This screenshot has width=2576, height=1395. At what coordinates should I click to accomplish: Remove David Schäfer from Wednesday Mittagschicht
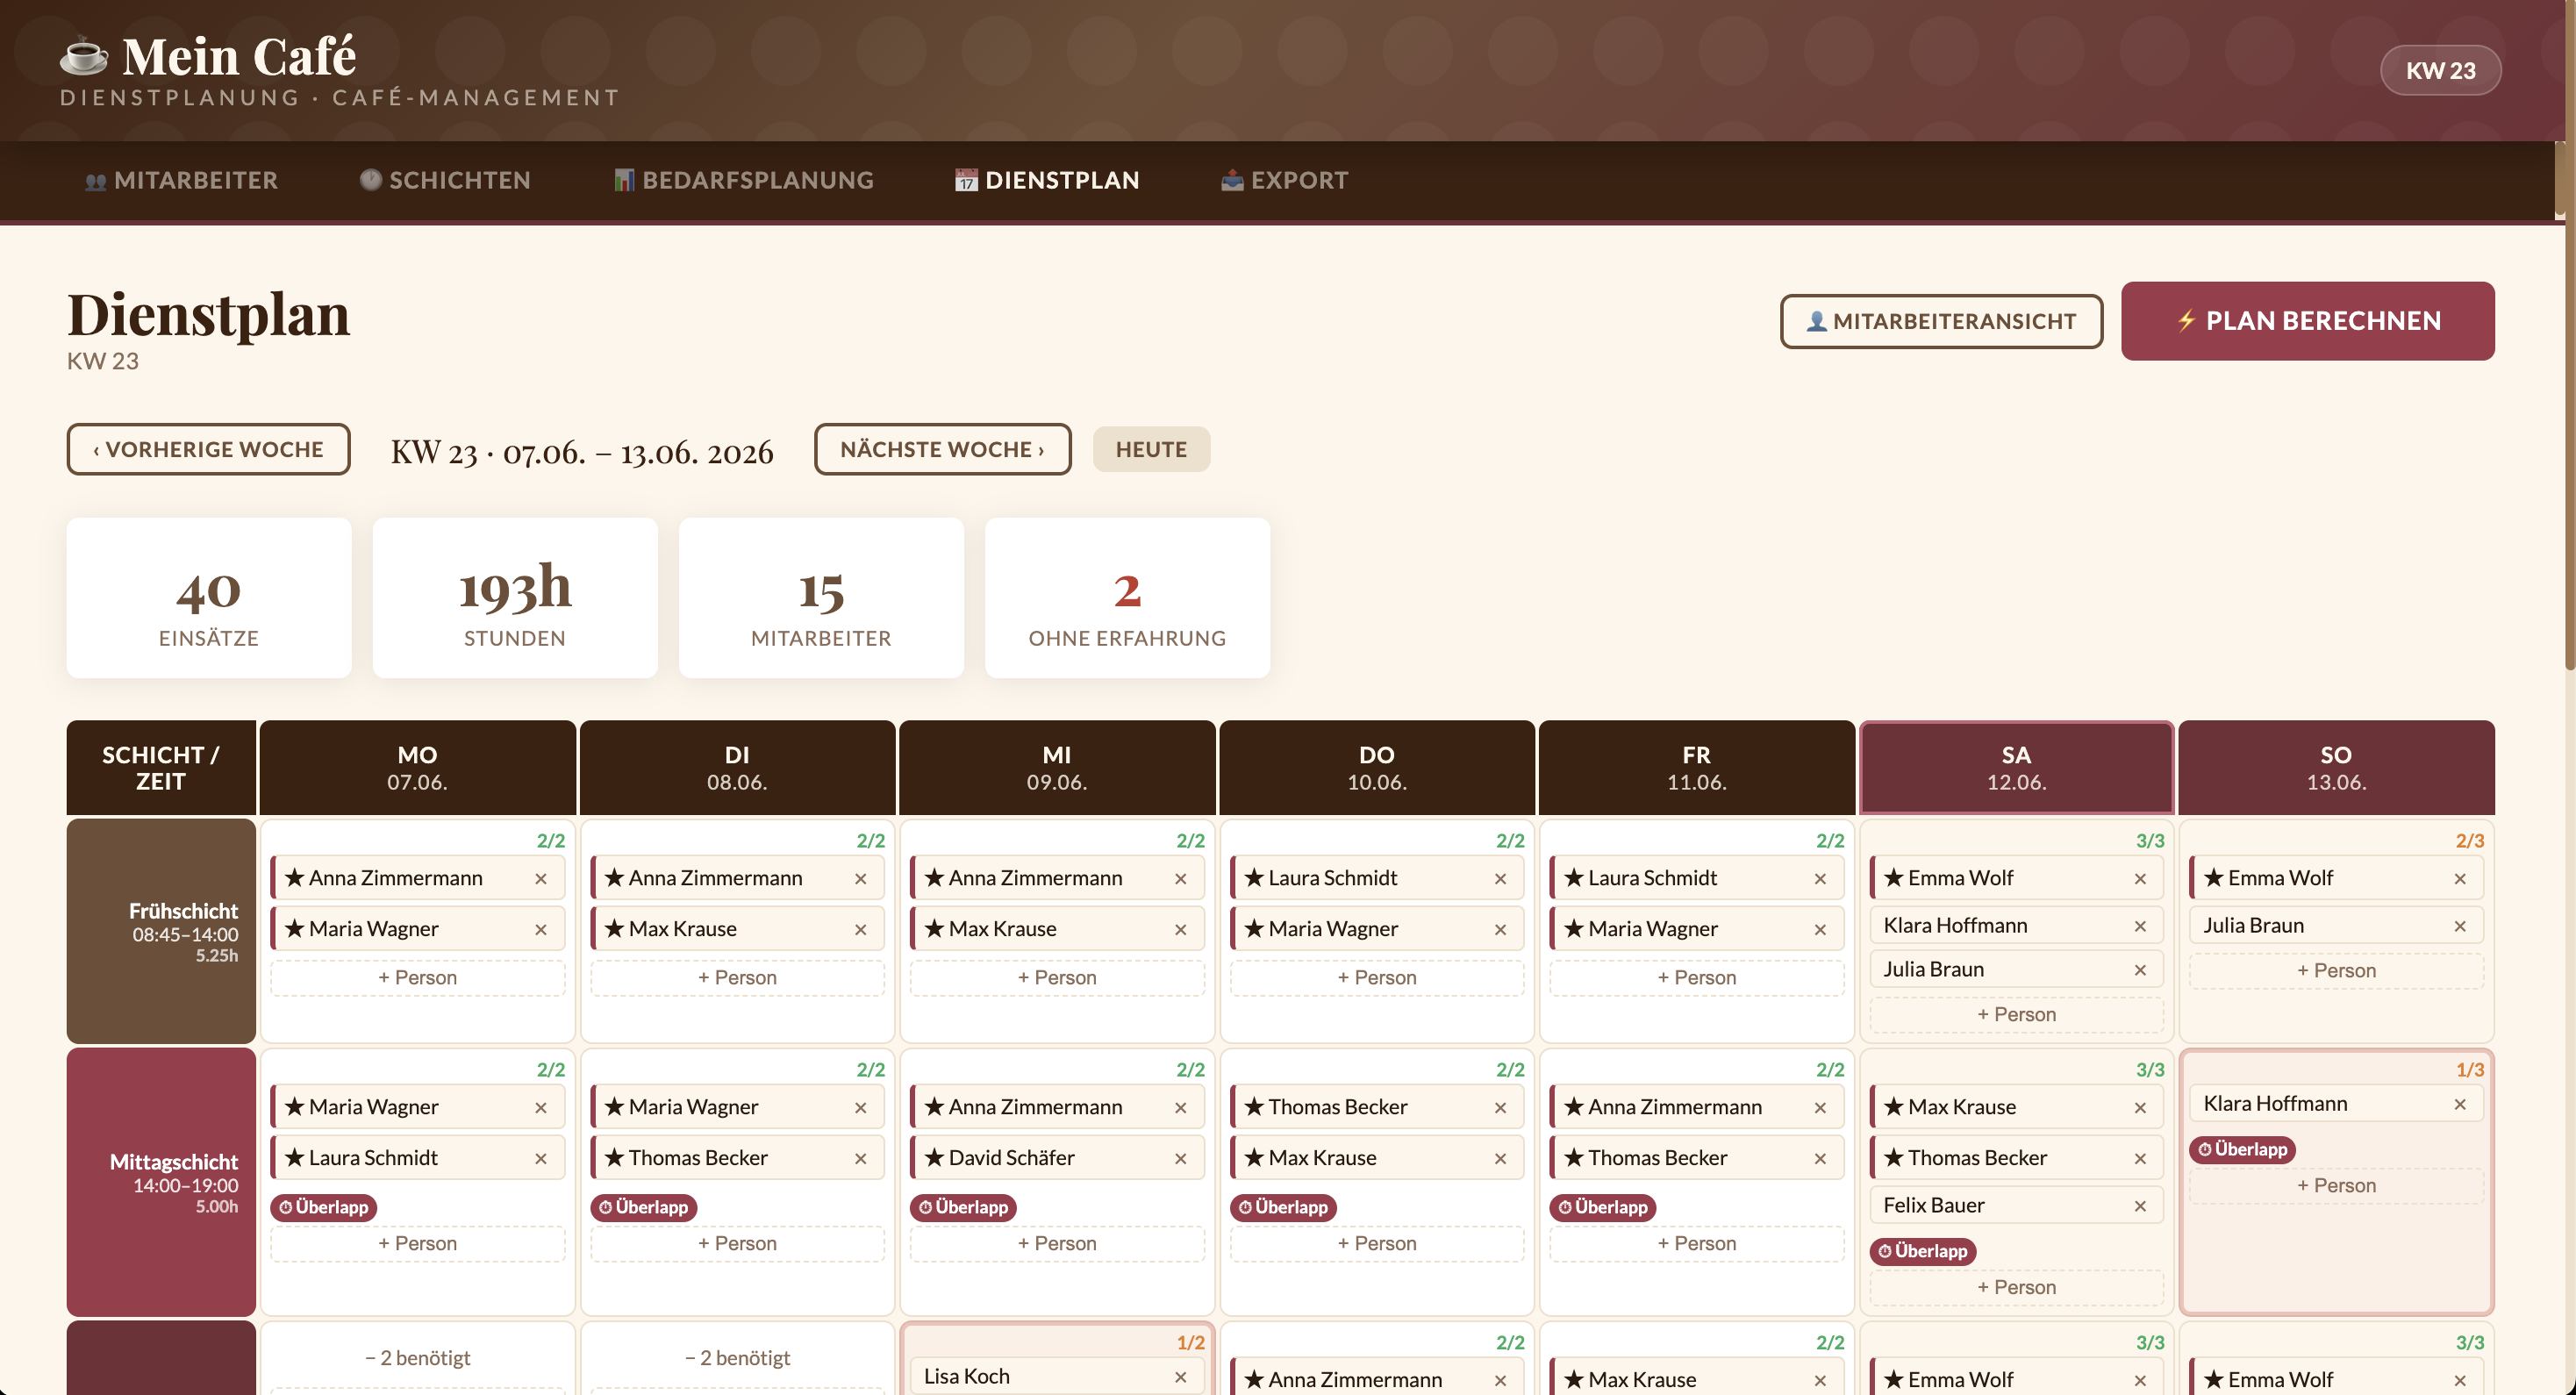click(x=1181, y=1158)
